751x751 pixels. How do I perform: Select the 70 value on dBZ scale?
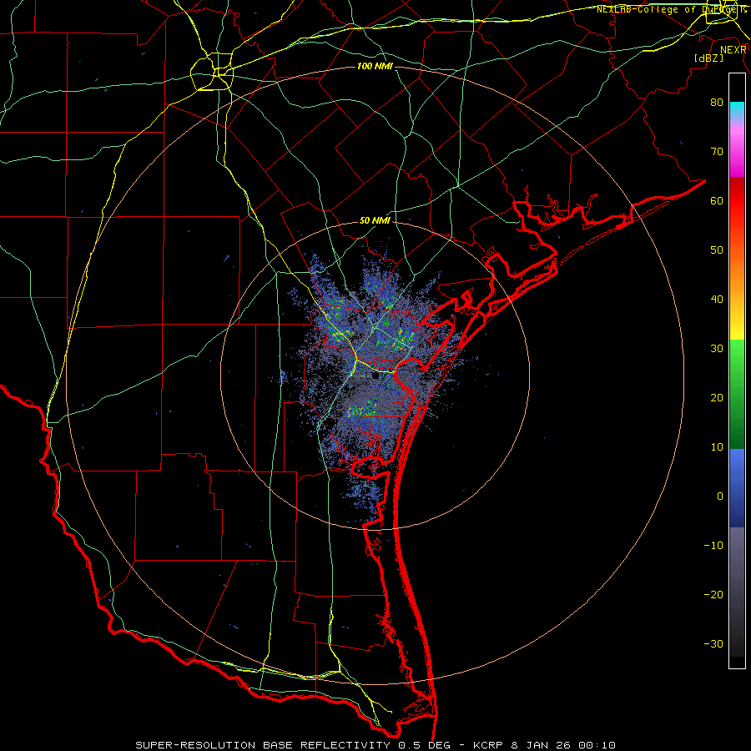pyautogui.click(x=717, y=151)
